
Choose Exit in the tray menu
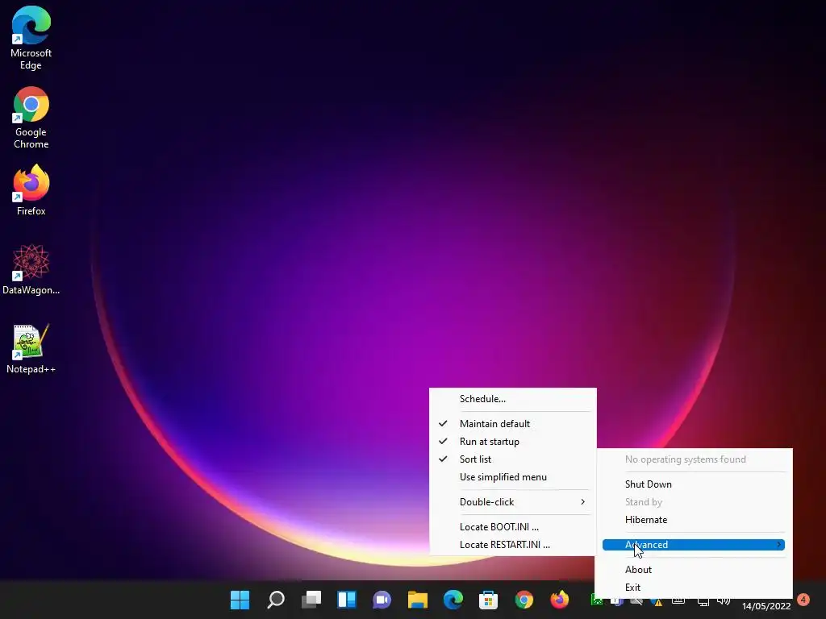coord(693,588)
